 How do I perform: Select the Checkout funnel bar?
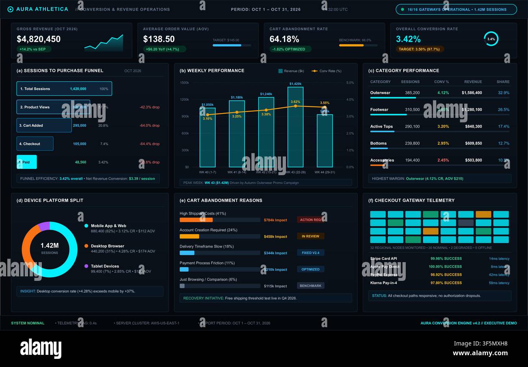35,144
